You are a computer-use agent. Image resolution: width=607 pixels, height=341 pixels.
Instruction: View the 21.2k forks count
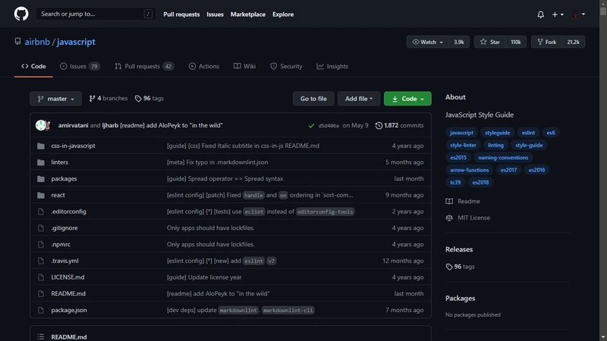click(574, 42)
